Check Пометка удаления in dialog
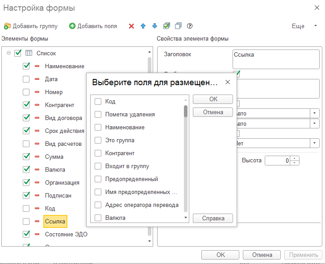 pos(98,114)
